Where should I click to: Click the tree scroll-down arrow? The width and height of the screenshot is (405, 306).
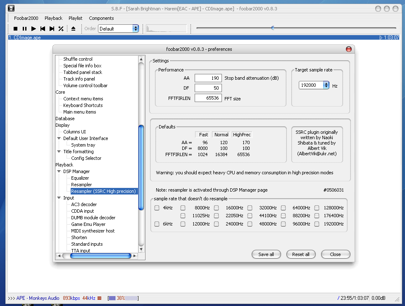point(141,249)
